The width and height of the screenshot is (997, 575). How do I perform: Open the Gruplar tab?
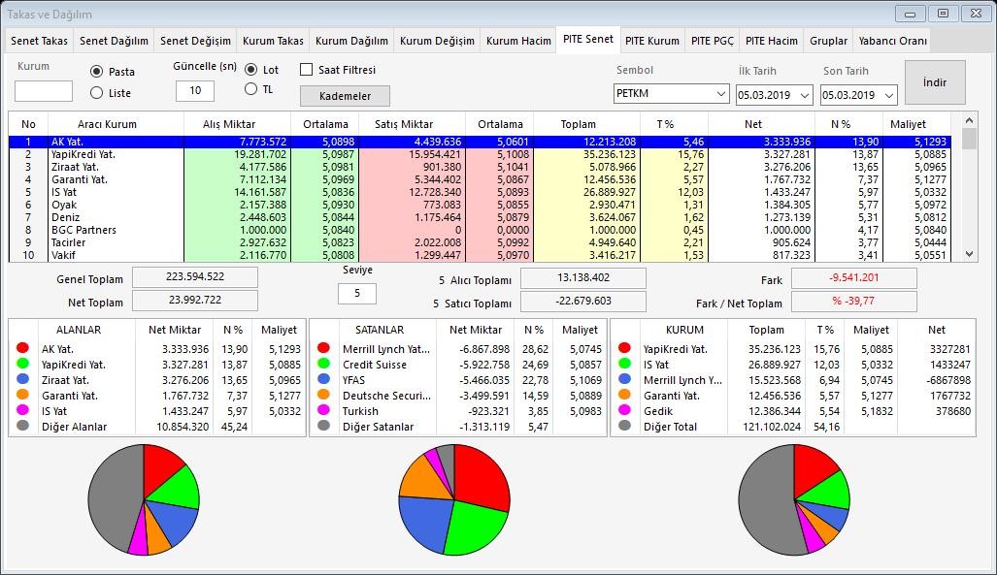click(828, 41)
